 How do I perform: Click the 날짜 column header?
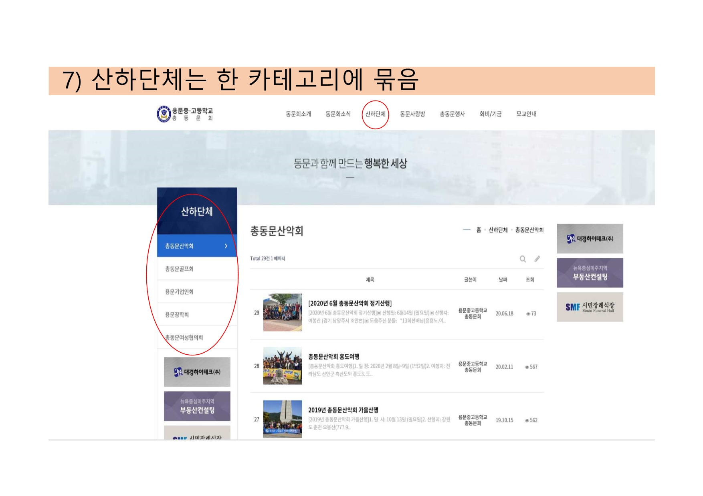pos(503,280)
